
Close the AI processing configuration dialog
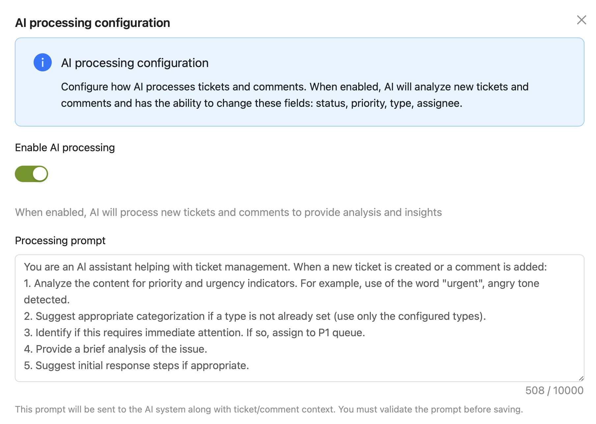[x=582, y=20]
